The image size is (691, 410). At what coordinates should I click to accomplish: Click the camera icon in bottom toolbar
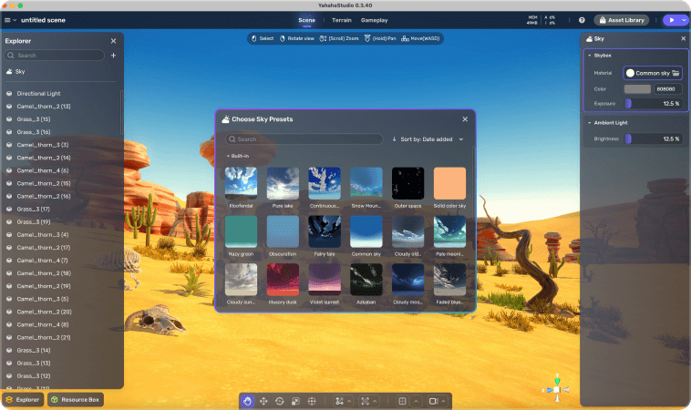(434, 401)
